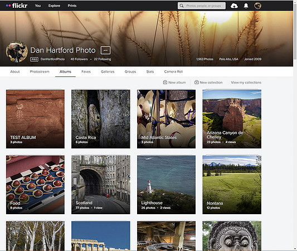Open the Groups tab
This screenshot has height=251, width=297.
[130, 71]
